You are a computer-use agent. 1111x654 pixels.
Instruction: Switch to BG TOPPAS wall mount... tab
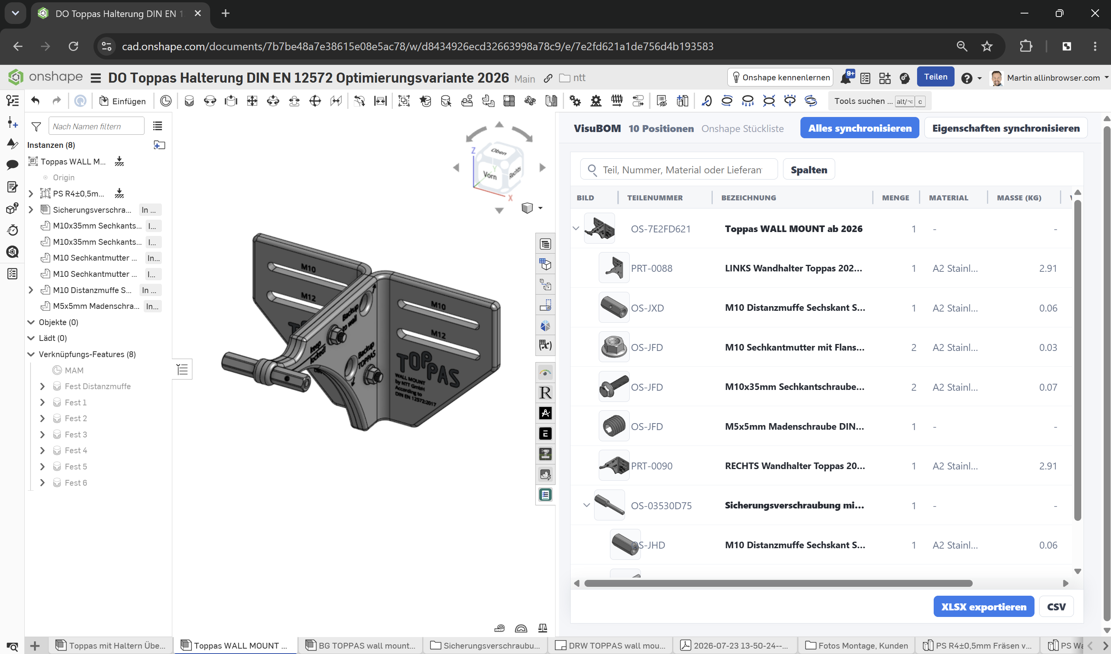[361, 645]
